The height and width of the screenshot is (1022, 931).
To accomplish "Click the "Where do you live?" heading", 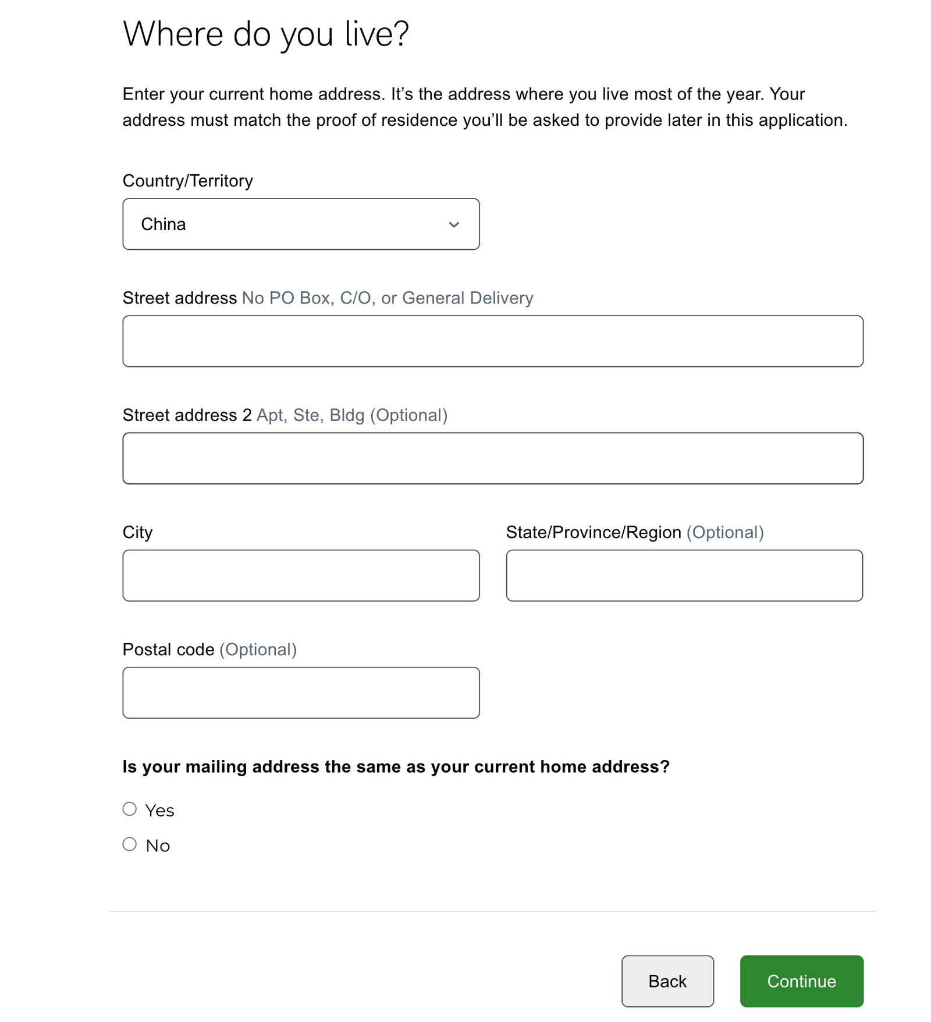I will [x=266, y=34].
